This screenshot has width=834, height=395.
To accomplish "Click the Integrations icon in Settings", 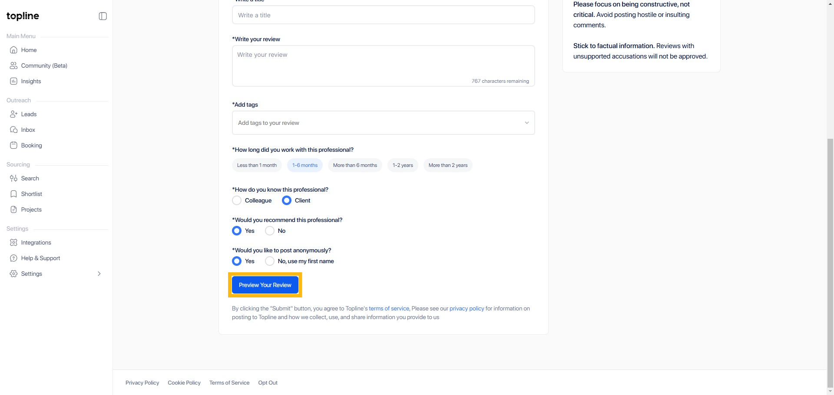I will 13,242.
